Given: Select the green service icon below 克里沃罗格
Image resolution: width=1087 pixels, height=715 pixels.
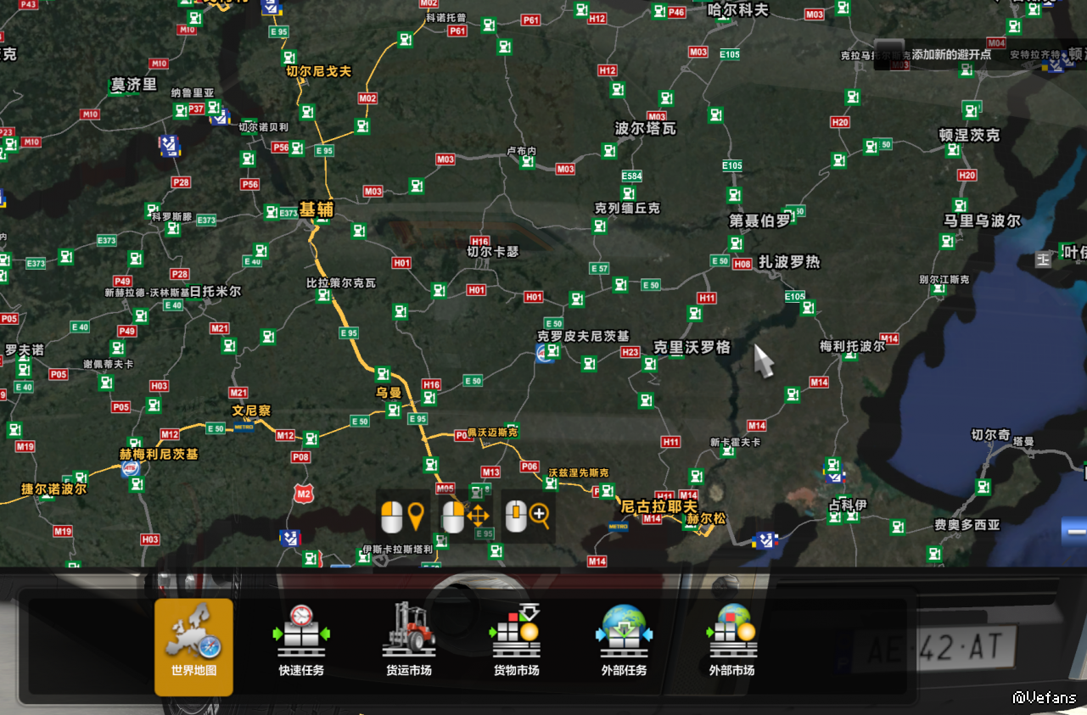Looking at the screenshot, I should coord(651,364).
